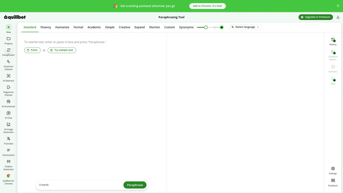The height and width of the screenshot is (193, 343).
Task: Select the Paraphraser sidebar icon
Action: tap(9, 50)
